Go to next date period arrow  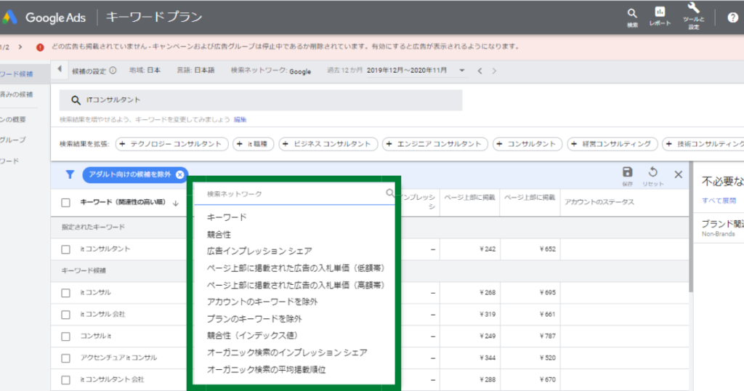(494, 70)
